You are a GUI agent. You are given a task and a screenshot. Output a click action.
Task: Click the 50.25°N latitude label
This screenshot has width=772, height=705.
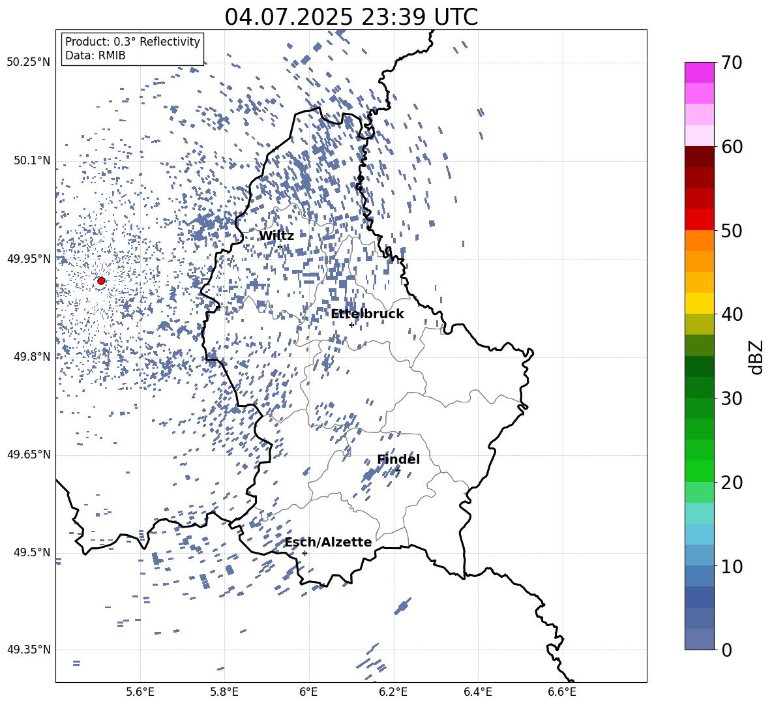29,63
